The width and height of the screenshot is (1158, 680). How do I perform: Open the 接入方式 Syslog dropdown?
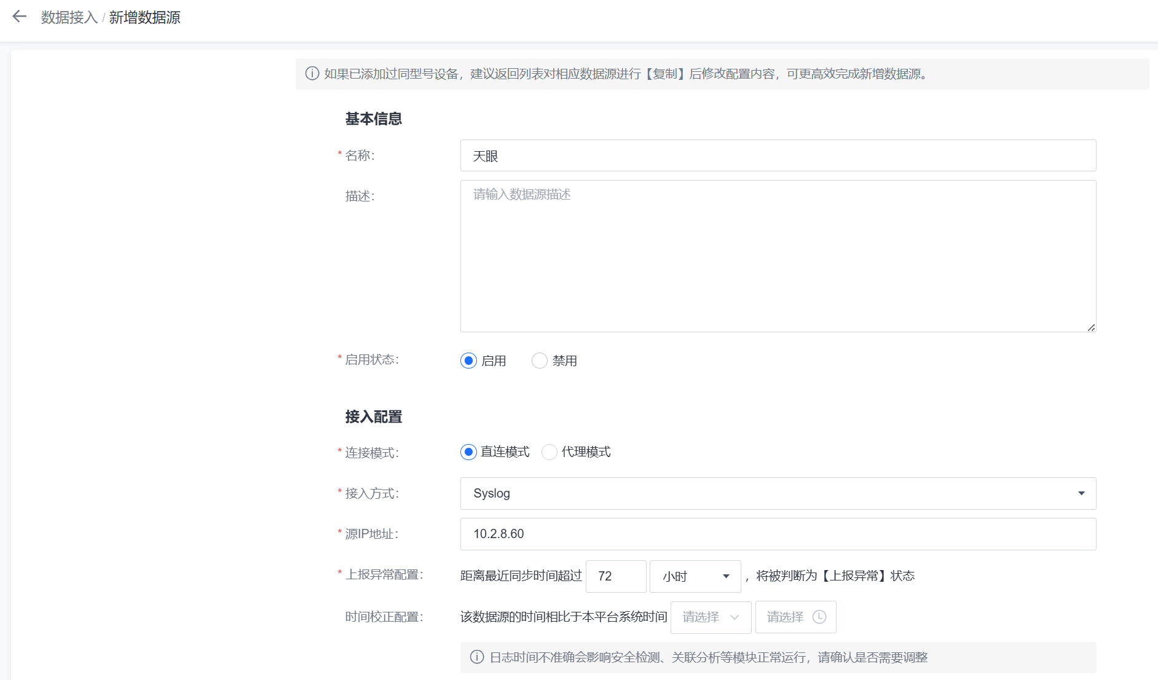(778, 493)
